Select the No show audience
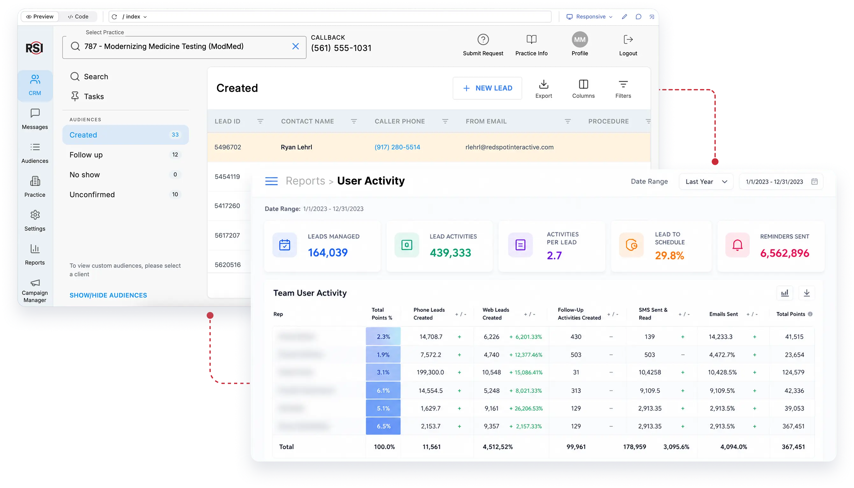This screenshot has width=854, height=488. coord(125,175)
